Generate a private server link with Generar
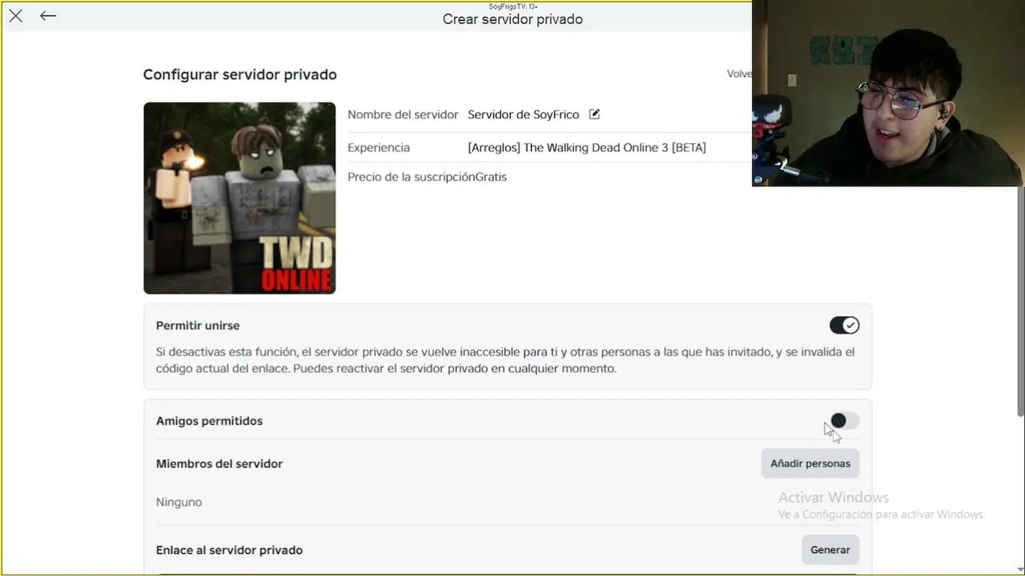The image size is (1025, 576). point(830,550)
